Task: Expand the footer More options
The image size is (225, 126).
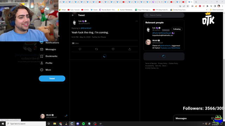Action: pos(165,66)
